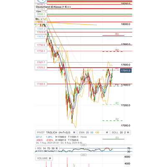This screenshot has width=167, height=167.
Task: Select the teal EMA 50 period value
Action: [x=92, y=132]
